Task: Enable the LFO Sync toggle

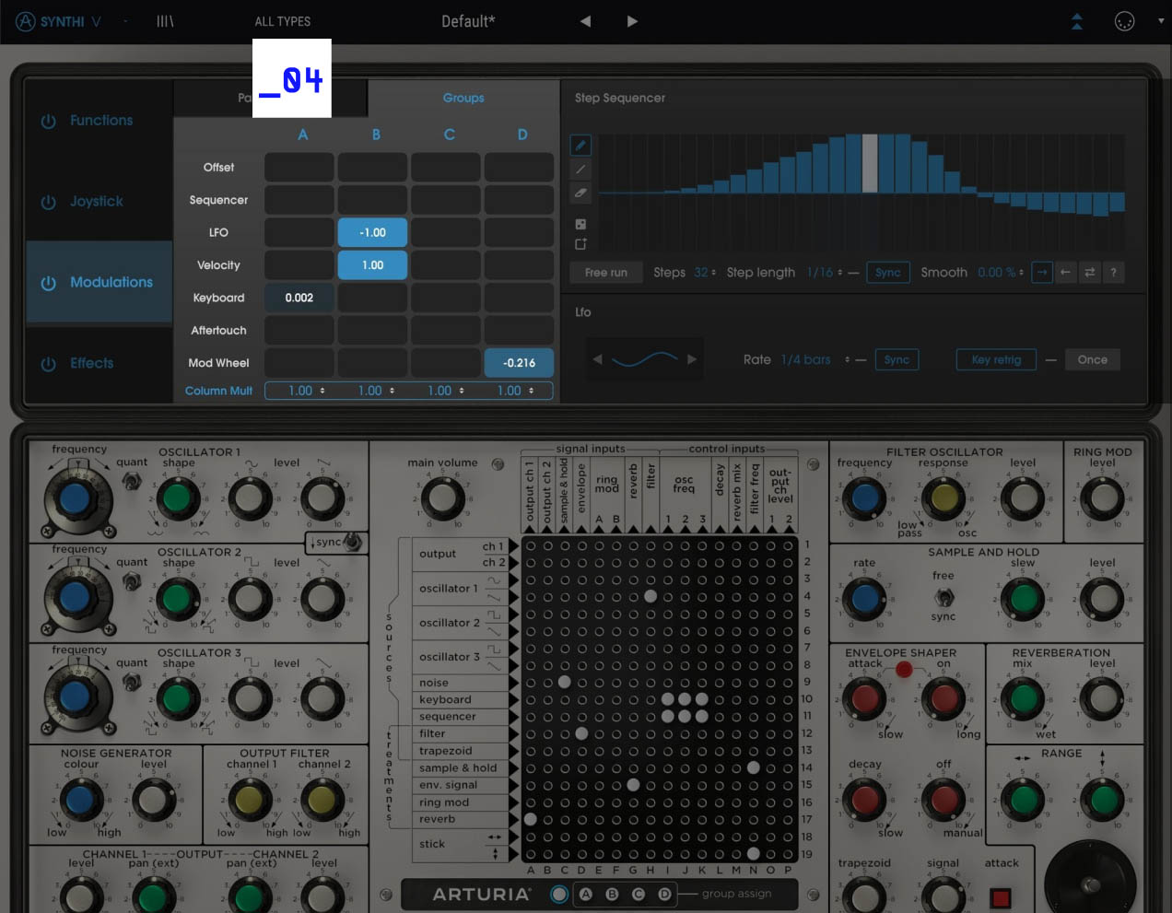Action: click(x=897, y=360)
